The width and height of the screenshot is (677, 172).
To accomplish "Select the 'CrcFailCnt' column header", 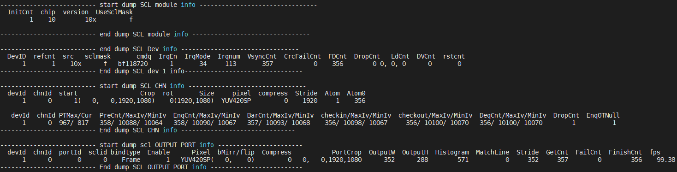I will [x=302, y=56].
